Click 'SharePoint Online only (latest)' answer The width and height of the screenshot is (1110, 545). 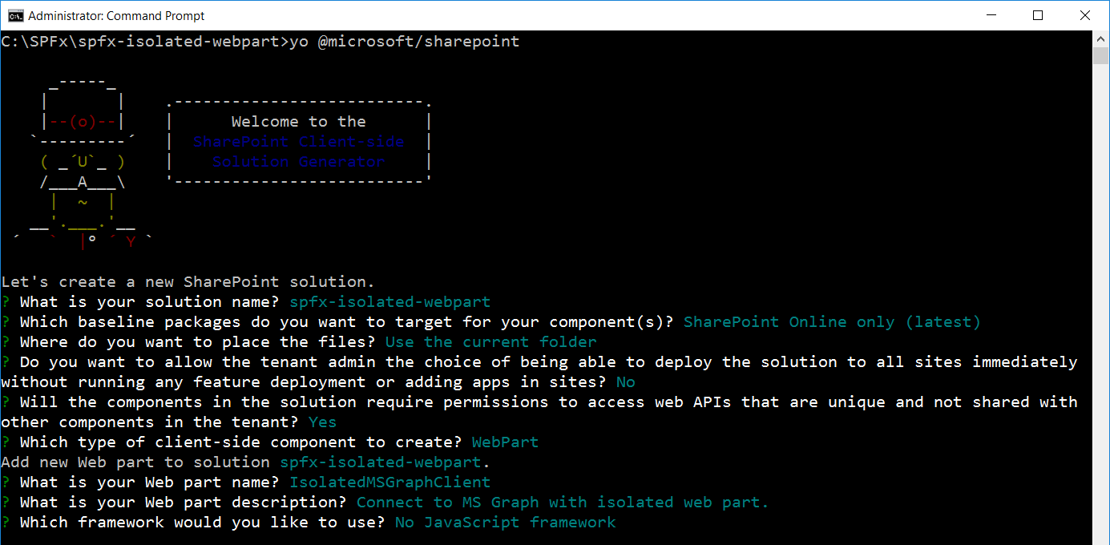[831, 322]
